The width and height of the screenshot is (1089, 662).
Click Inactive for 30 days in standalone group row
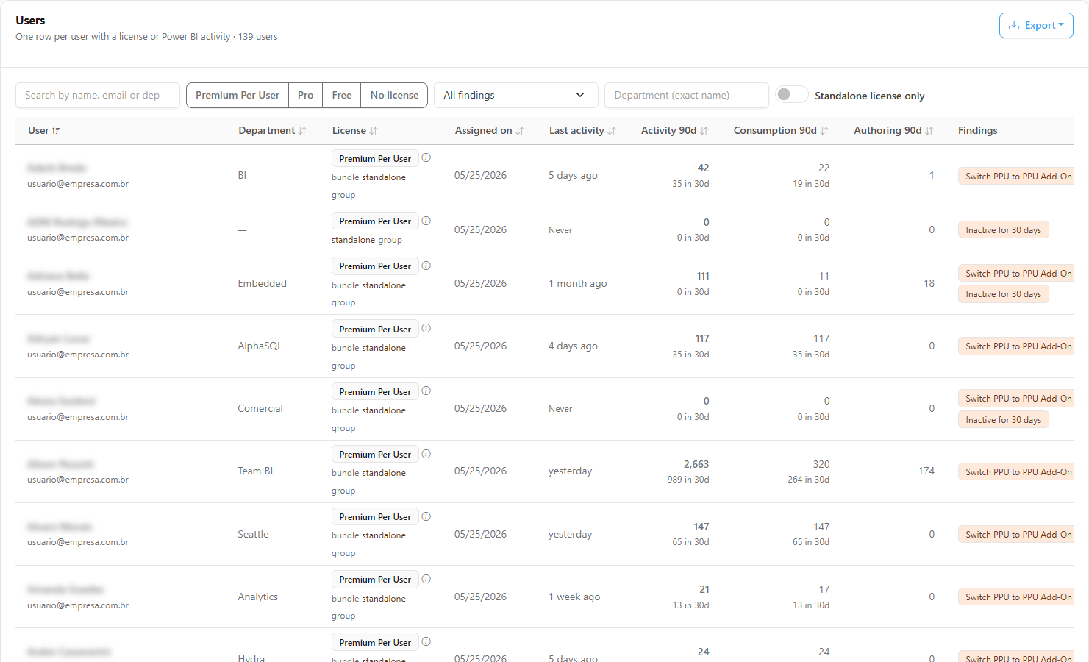pyautogui.click(x=1003, y=230)
